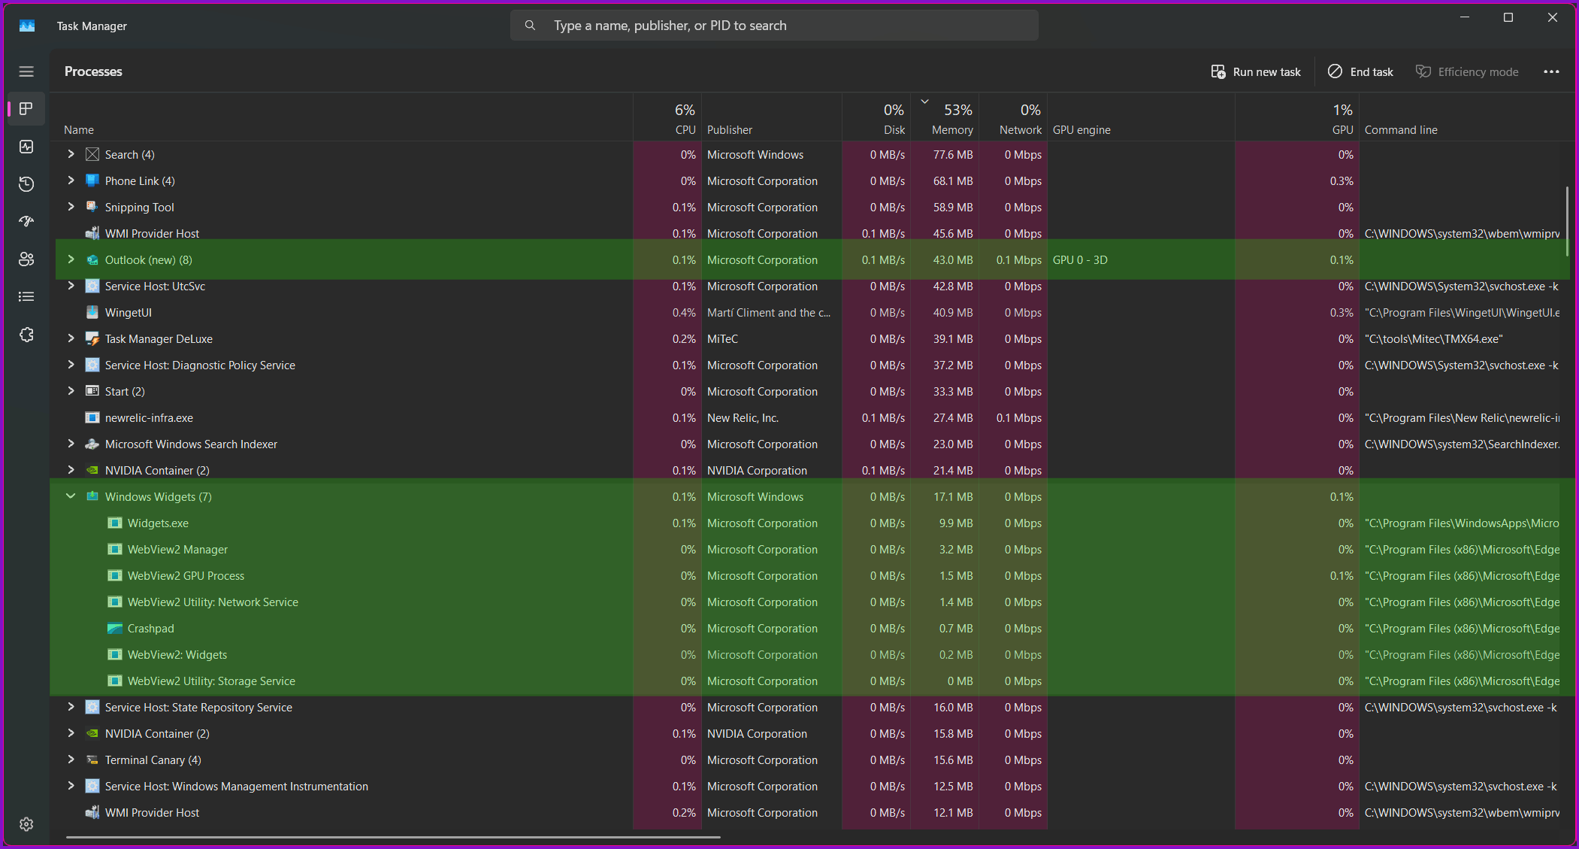
Task: Open Task Manager settings gear
Action: pyautogui.click(x=26, y=824)
